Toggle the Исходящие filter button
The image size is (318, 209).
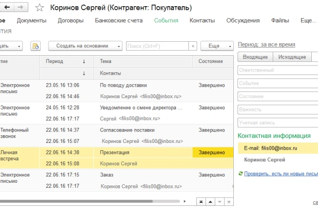(292, 57)
